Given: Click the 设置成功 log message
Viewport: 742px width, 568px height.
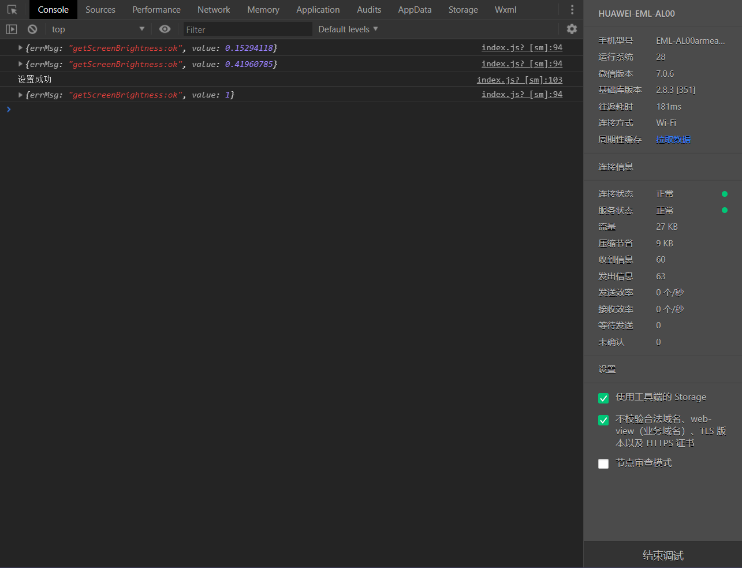Looking at the screenshot, I should tap(35, 80).
